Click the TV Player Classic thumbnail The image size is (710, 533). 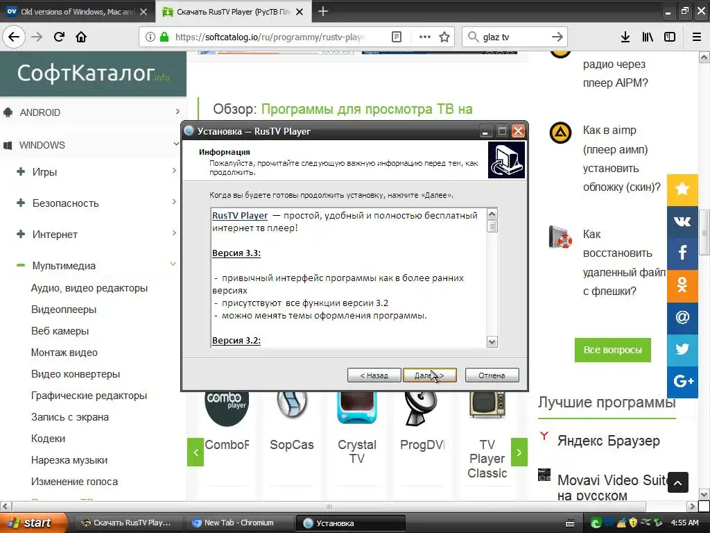487,405
